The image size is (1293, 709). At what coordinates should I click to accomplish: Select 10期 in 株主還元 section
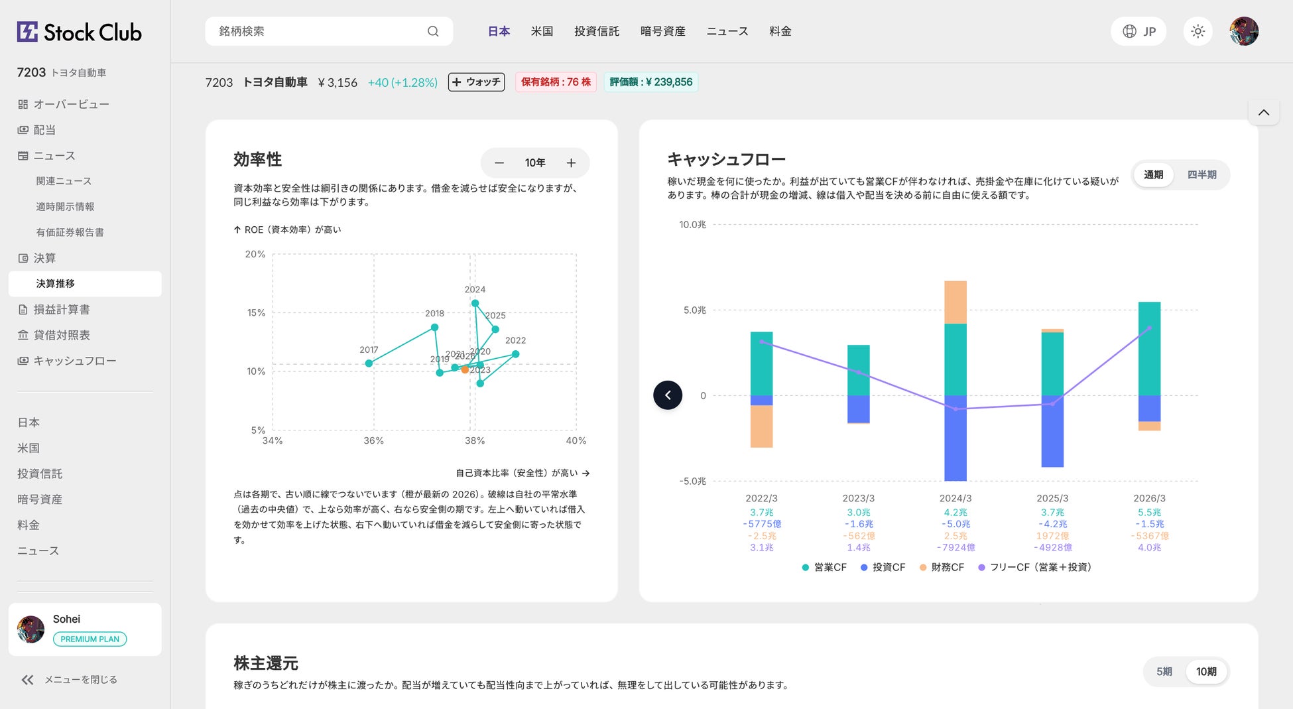pos(1206,672)
